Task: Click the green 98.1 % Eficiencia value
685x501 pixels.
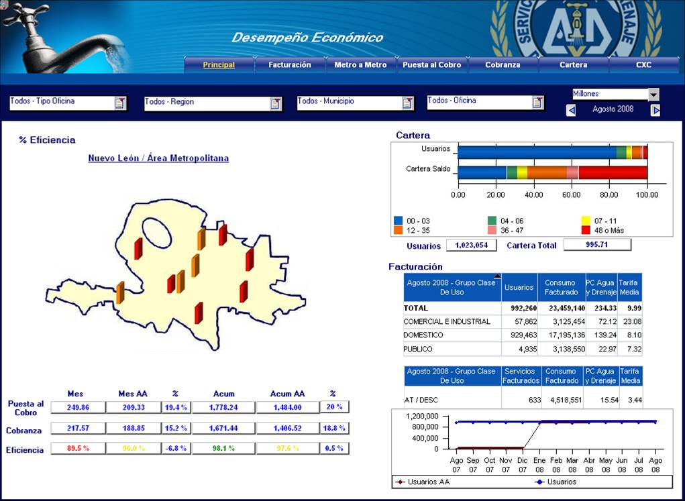Action: [223, 448]
